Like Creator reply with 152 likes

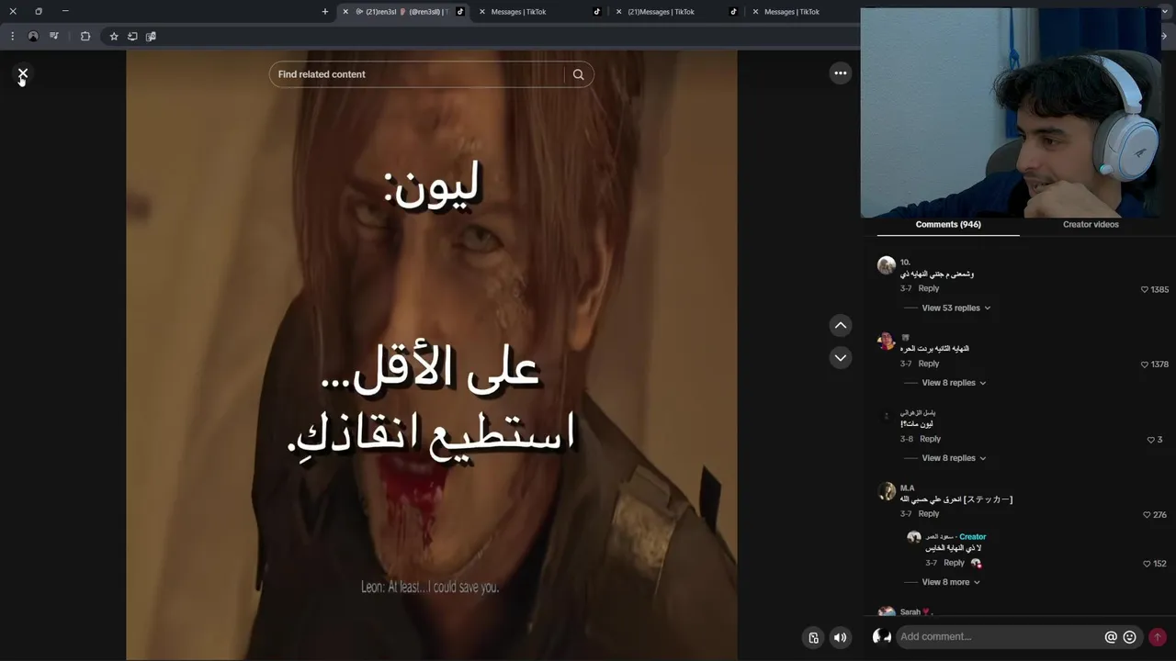[x=1147, y=564]
